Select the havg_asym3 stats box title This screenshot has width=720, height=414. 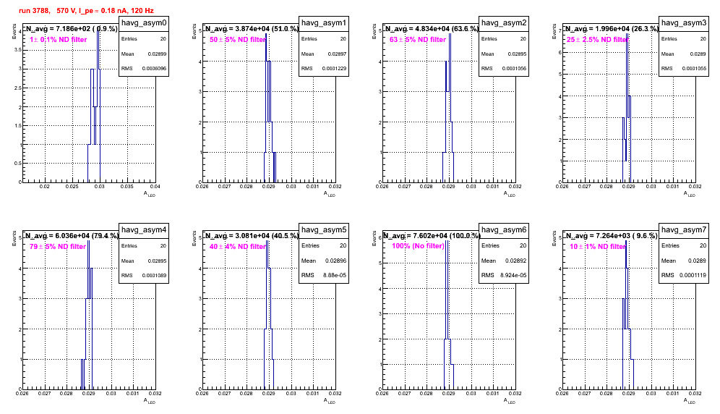[684, 23]
